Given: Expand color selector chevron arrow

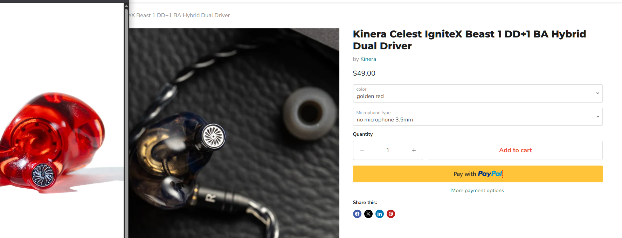Looking at the screenshot, I should 597,93.
